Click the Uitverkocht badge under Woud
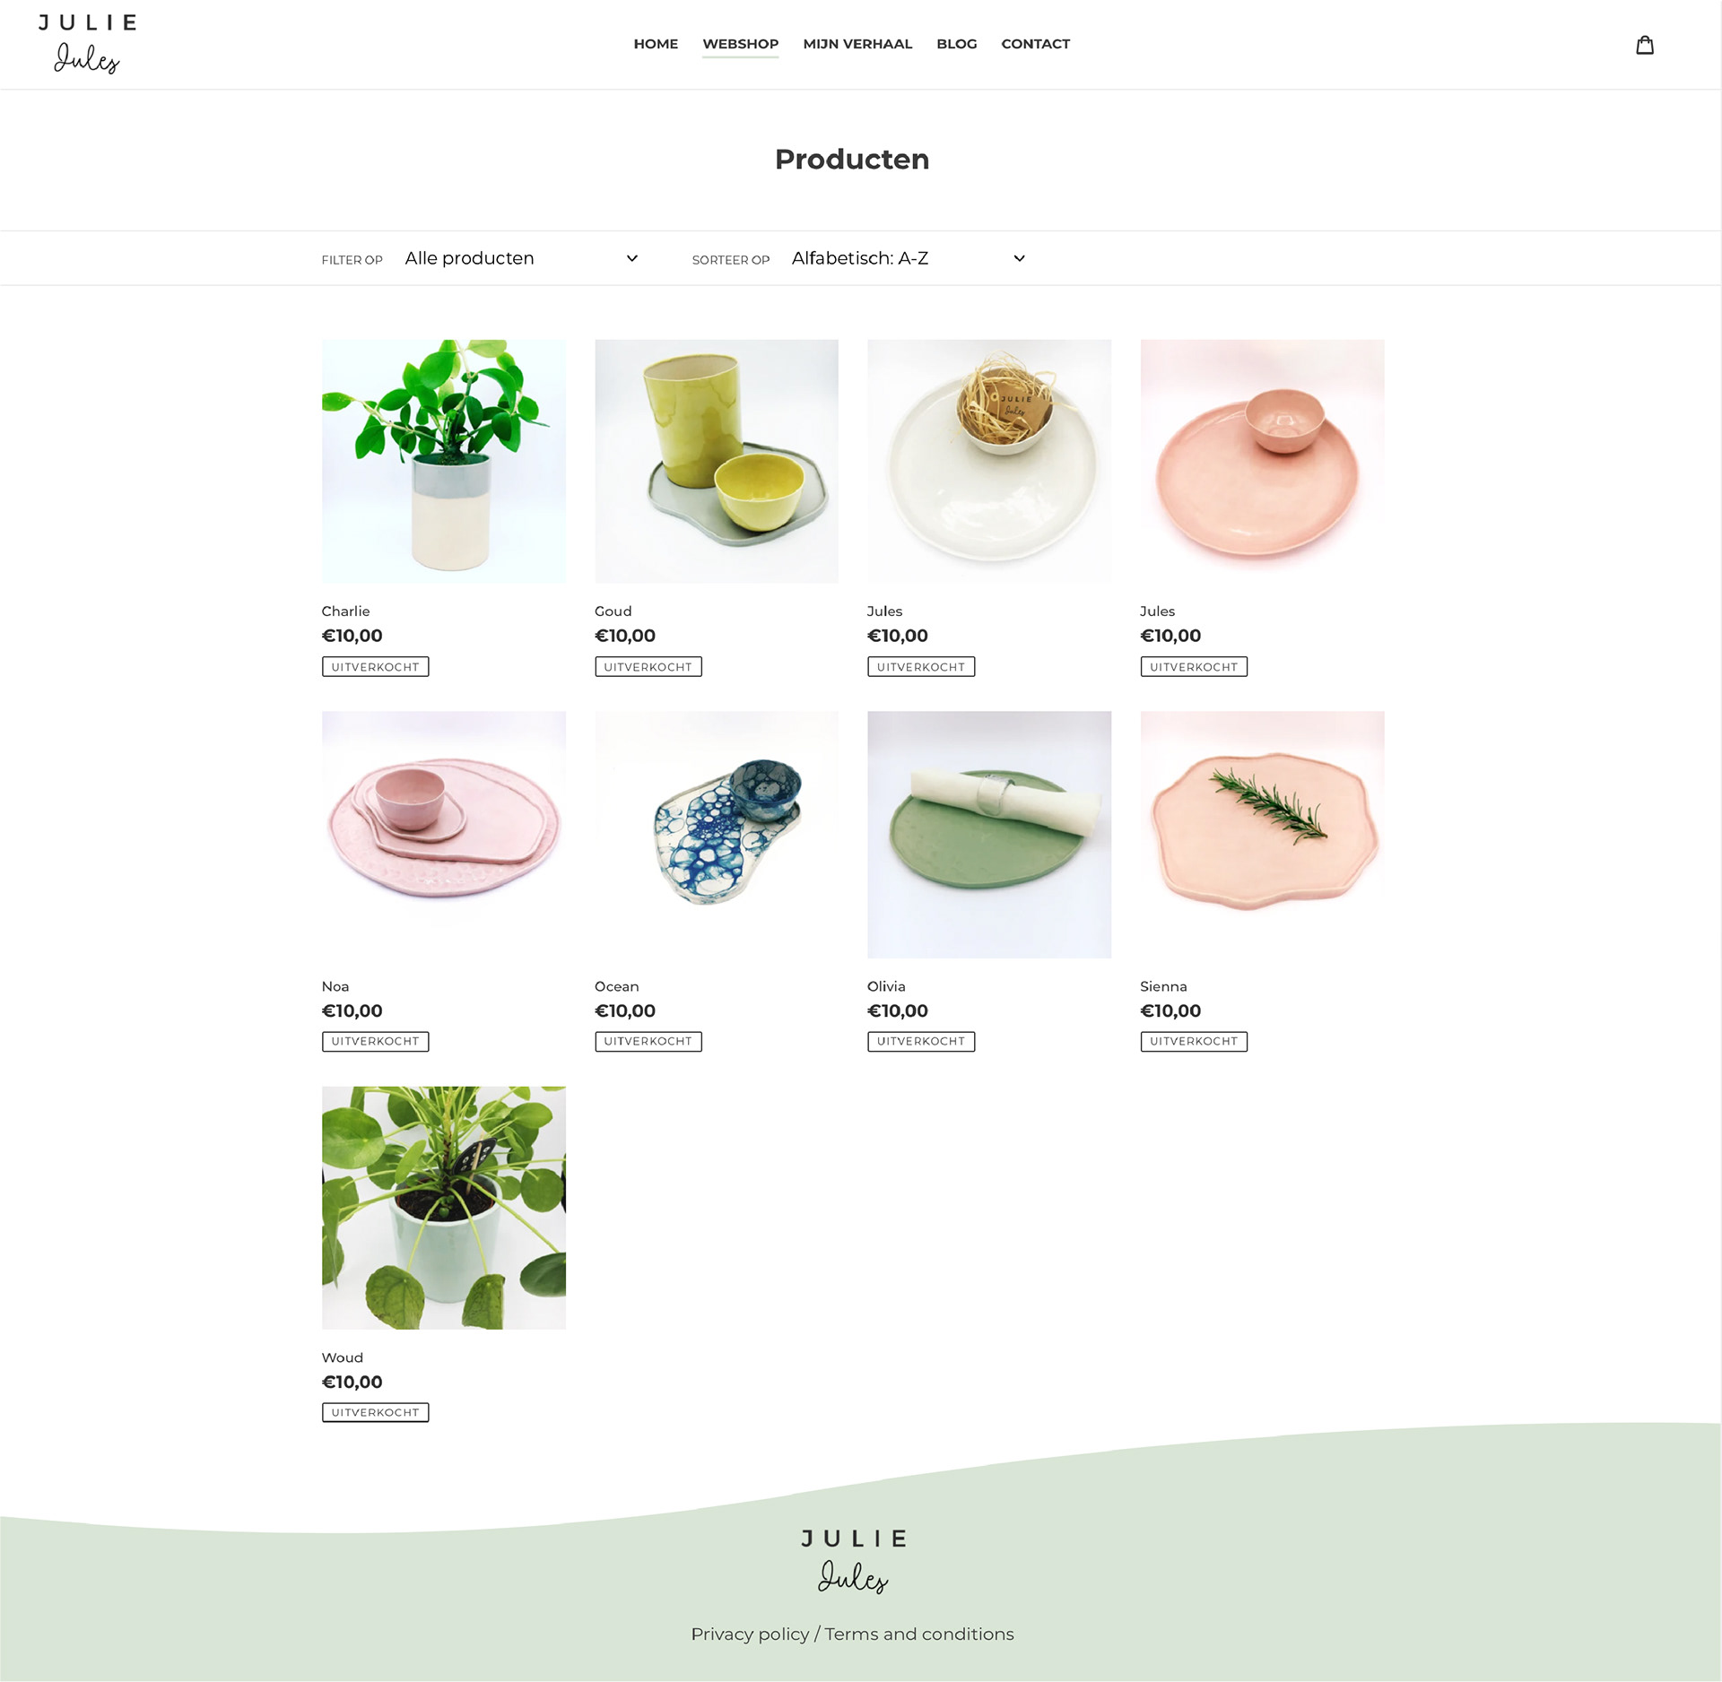 (375, 1412)
